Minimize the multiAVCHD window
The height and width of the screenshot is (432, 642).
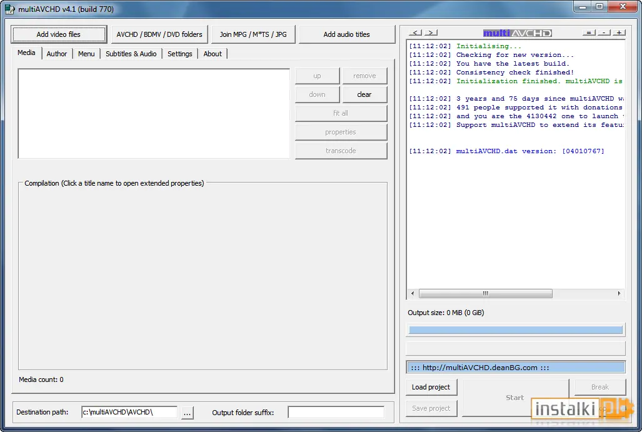[583, 7]
